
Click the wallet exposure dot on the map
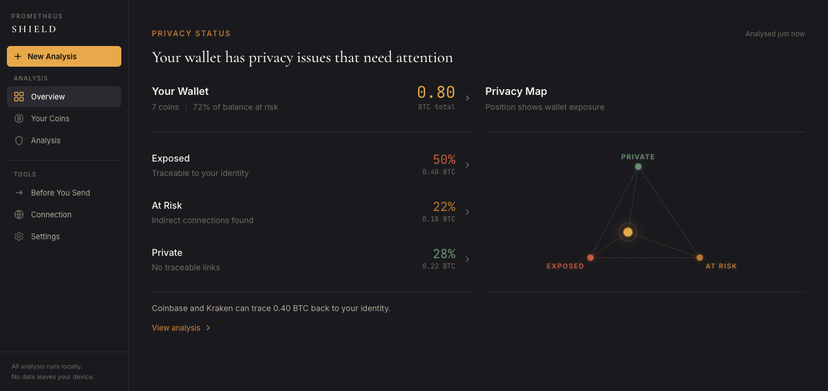pos(628,232)
